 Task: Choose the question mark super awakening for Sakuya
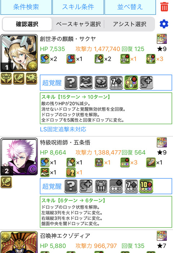(x=71, y=83)
